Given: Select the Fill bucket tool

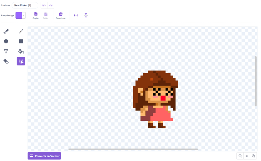Looking at the screenshot, I should pyautogui.click(x=21, y=51).
